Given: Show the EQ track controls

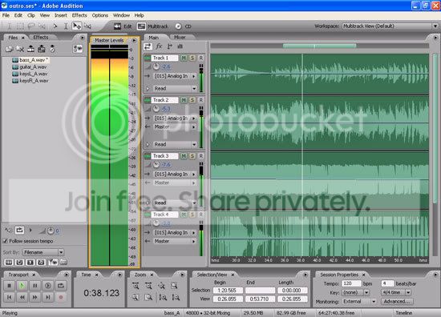Looking at the screenshot, I should (x=180, y=46).
